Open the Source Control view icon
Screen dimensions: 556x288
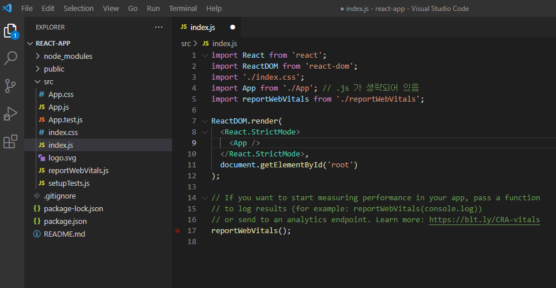[10, 86]
